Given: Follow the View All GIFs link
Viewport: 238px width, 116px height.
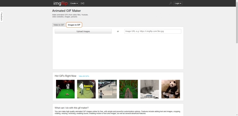Looking at the screenshot, I should coord(84,76).
